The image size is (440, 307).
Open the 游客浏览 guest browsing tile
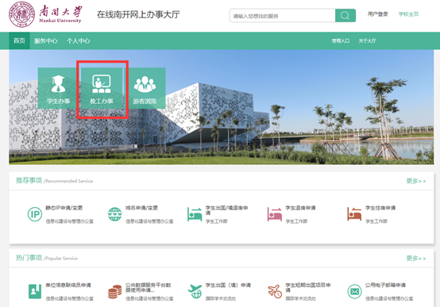click(145, 88)
